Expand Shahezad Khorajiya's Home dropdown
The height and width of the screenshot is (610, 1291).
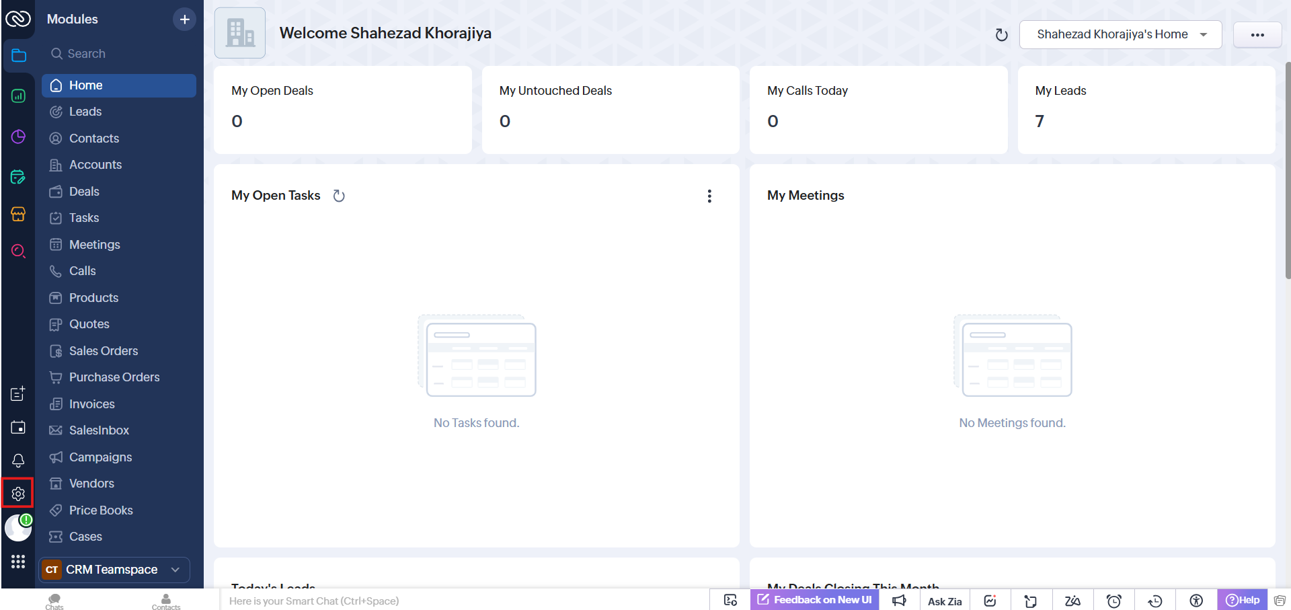coord(1120,34)
